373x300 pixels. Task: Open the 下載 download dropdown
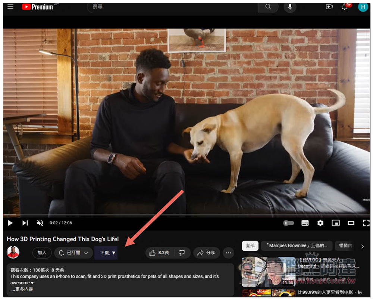106,253
